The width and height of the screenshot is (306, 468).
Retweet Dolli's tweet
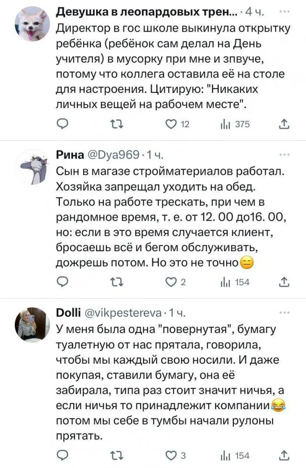[x=116, y=455]
